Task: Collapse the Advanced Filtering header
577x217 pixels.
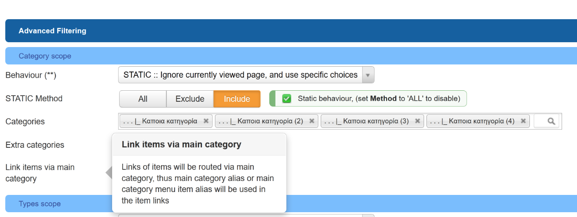Action: 291,31
